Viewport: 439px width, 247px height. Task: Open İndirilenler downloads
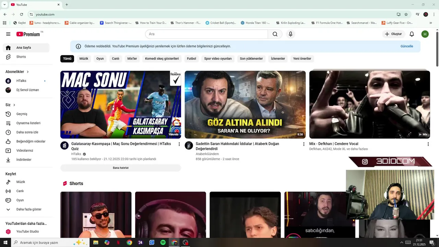coord(26,160)
